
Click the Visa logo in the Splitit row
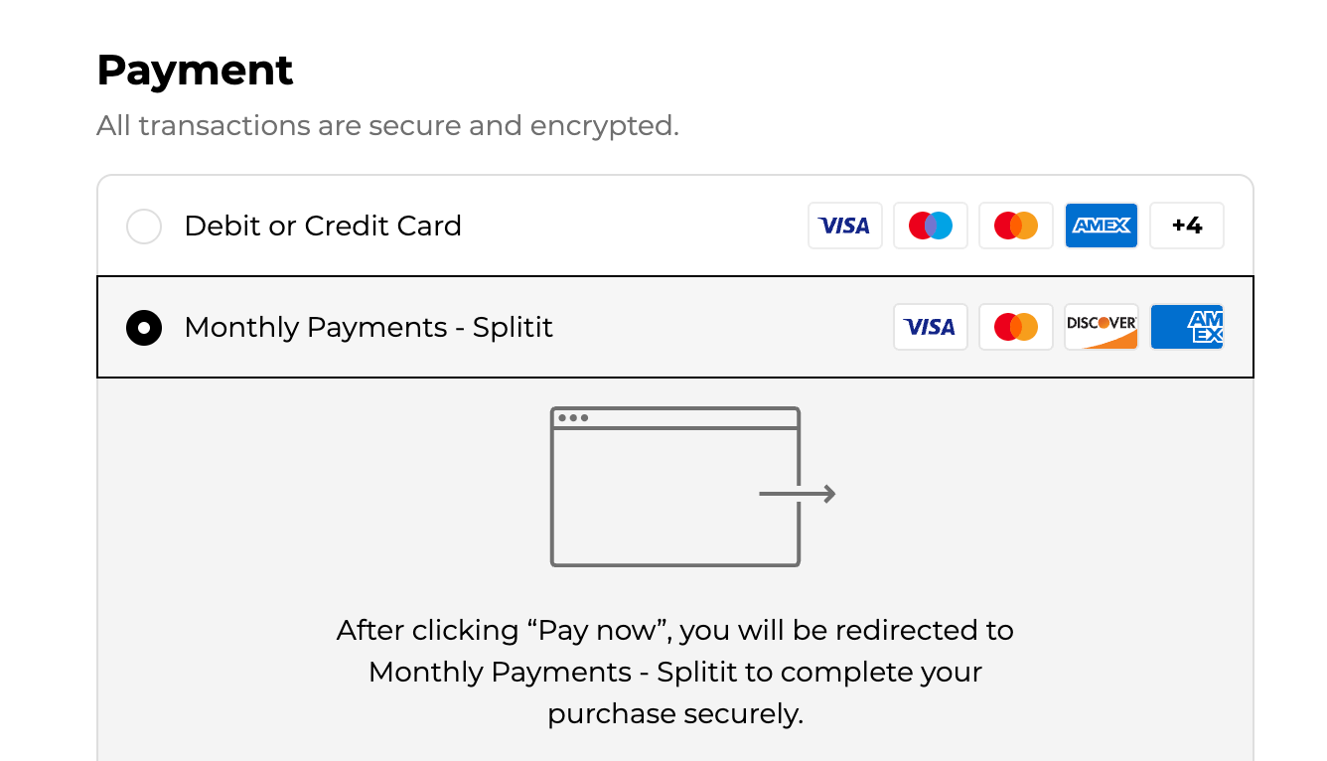pyautogui.click(x=930, y=327)
